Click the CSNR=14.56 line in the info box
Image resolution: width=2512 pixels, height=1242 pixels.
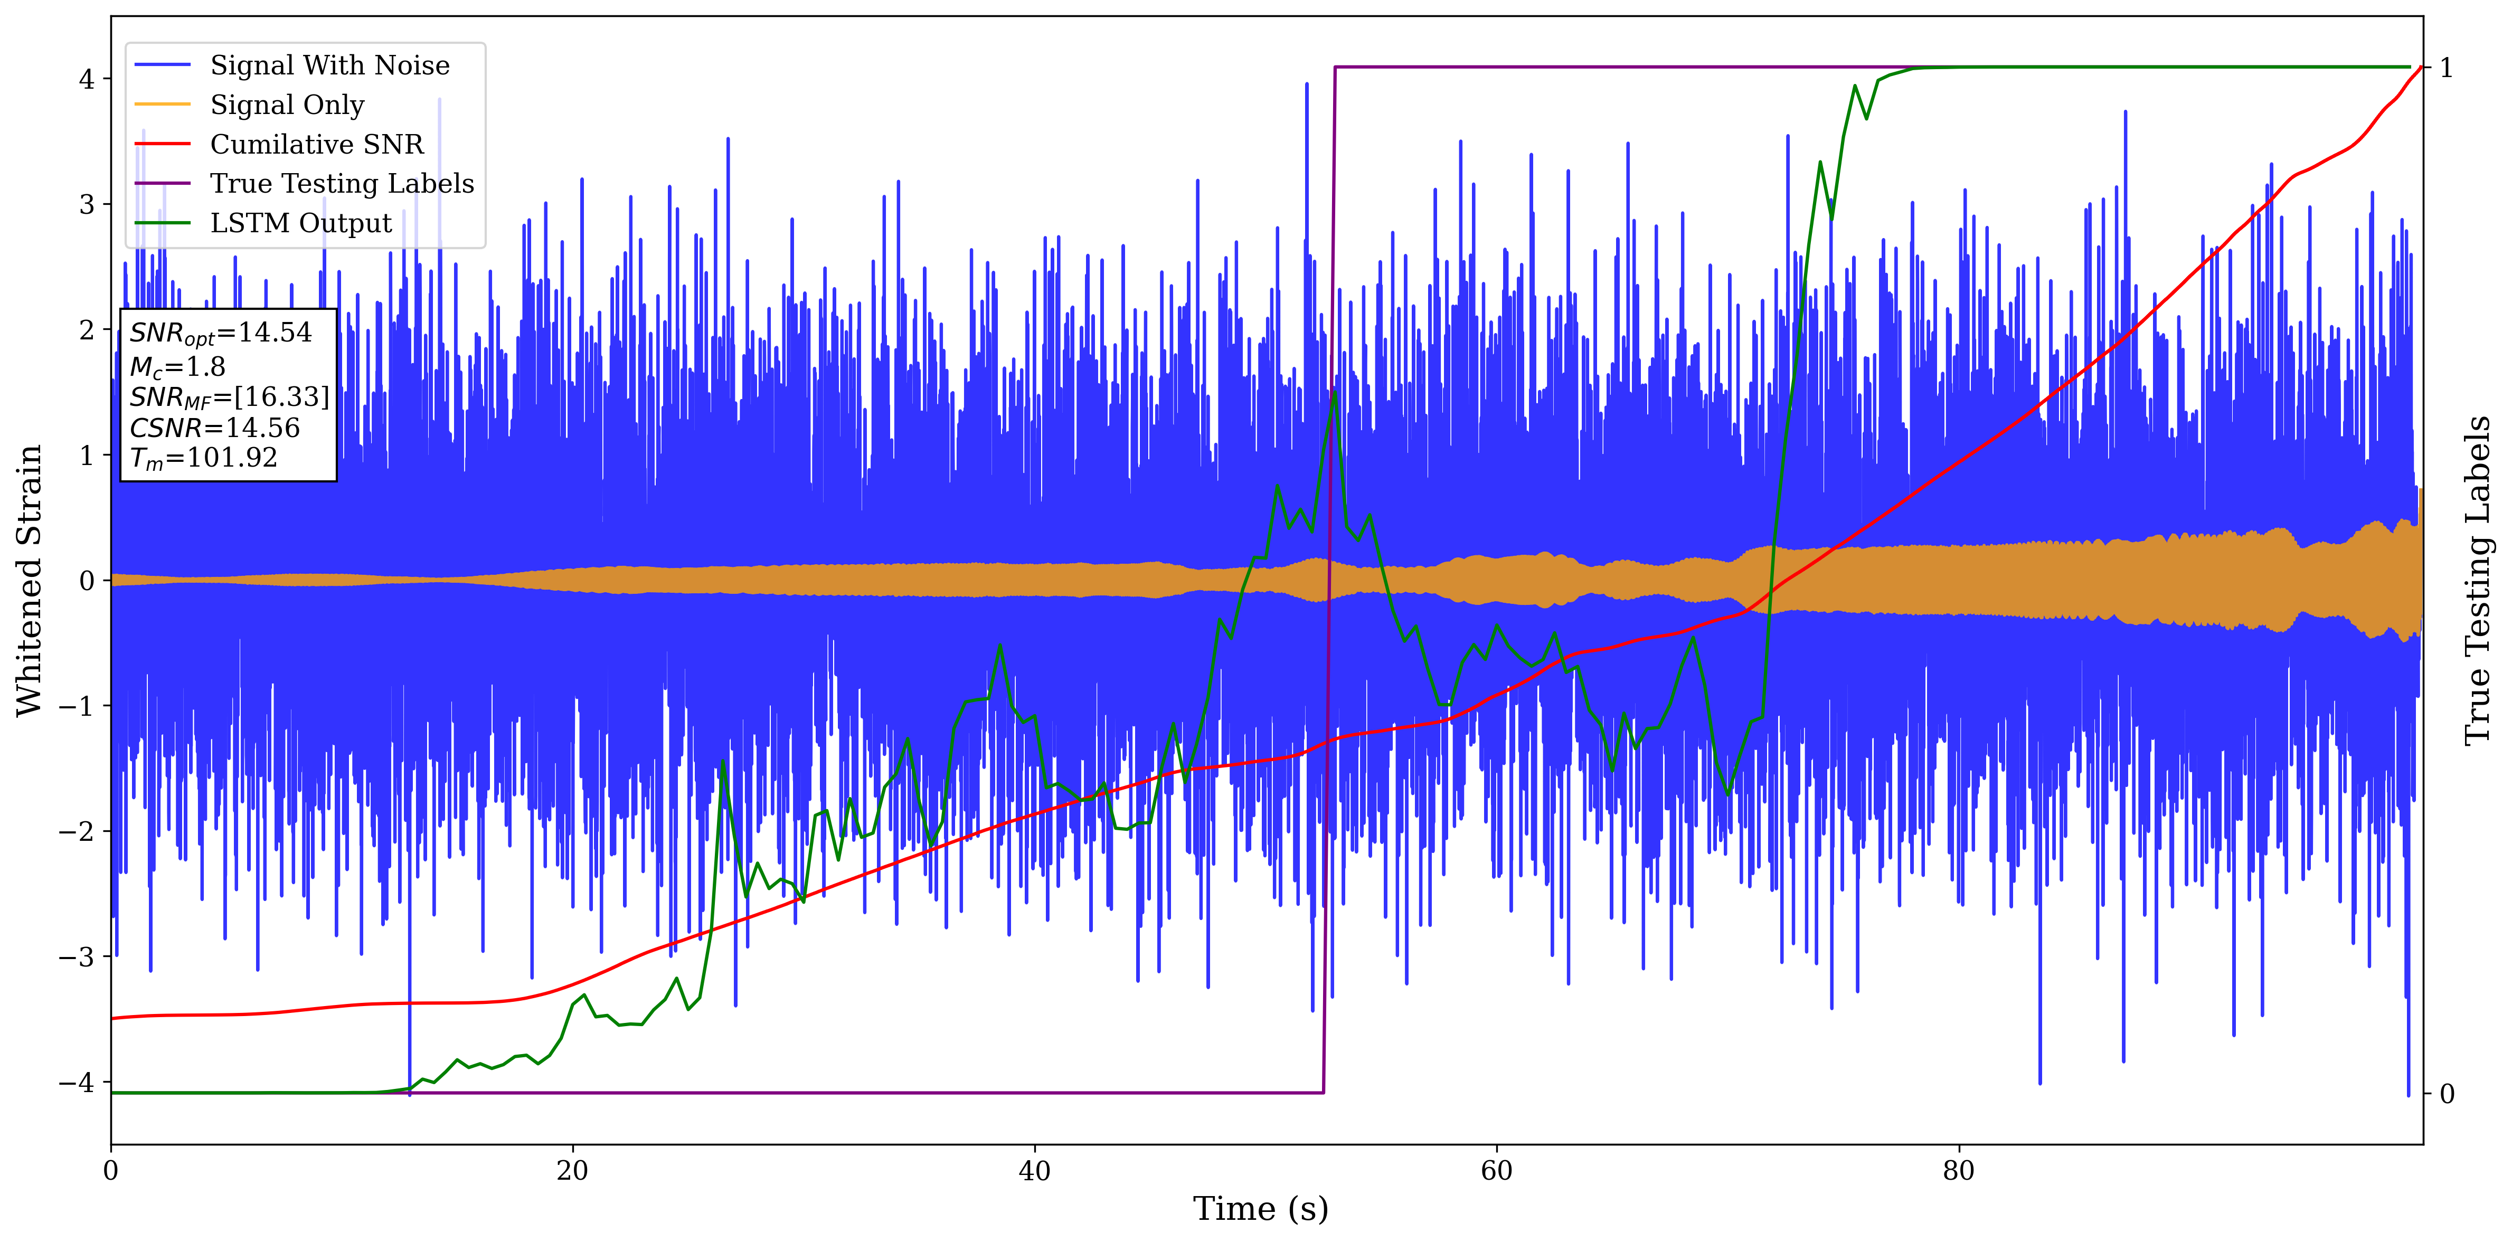(x=214, y=428)
